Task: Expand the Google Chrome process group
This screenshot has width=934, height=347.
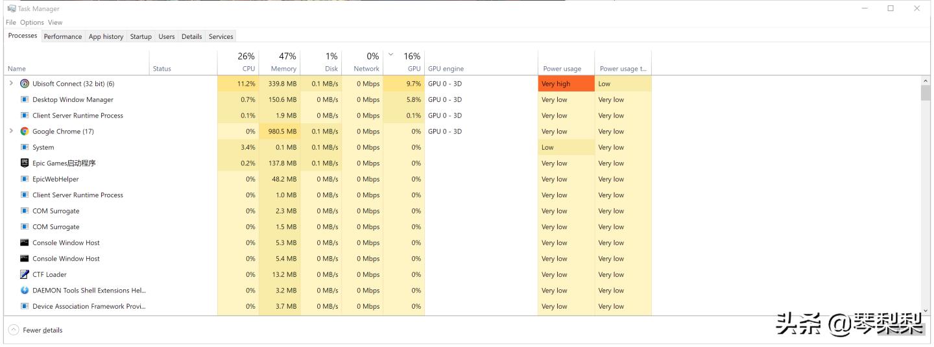Action: (x=11, y=131)
